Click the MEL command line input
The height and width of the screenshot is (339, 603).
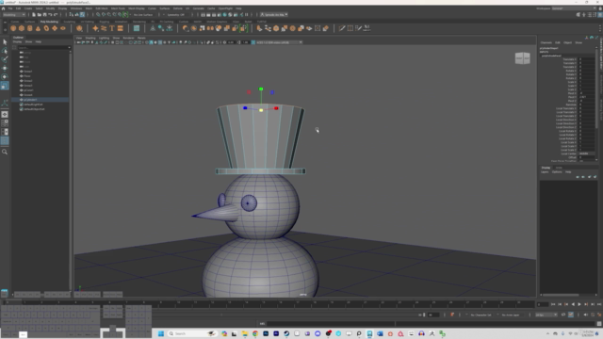pos(331,324)
